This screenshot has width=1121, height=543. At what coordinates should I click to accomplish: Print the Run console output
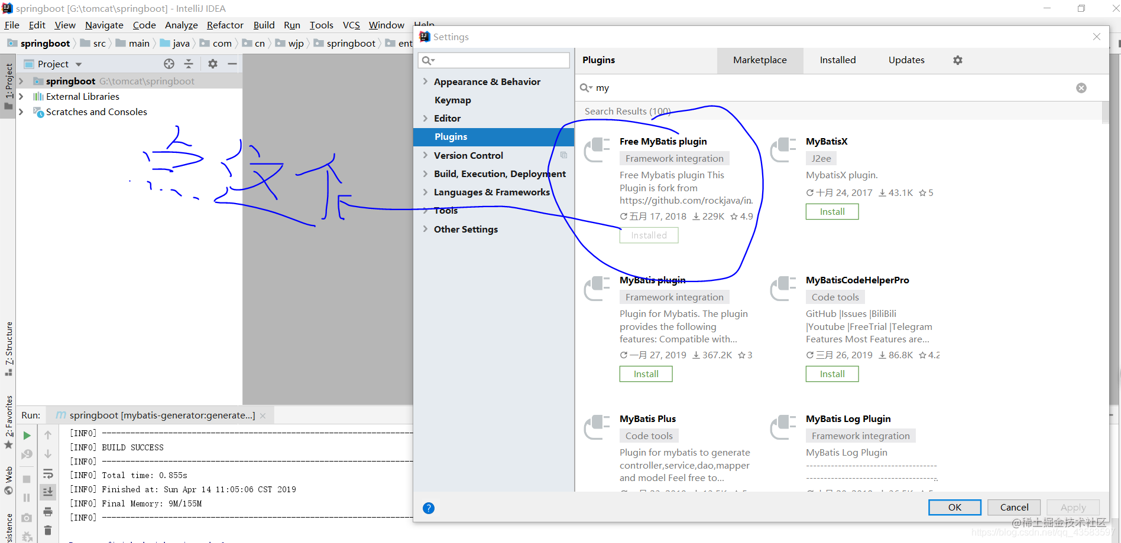pyautogui.click(x=48, y=511)
